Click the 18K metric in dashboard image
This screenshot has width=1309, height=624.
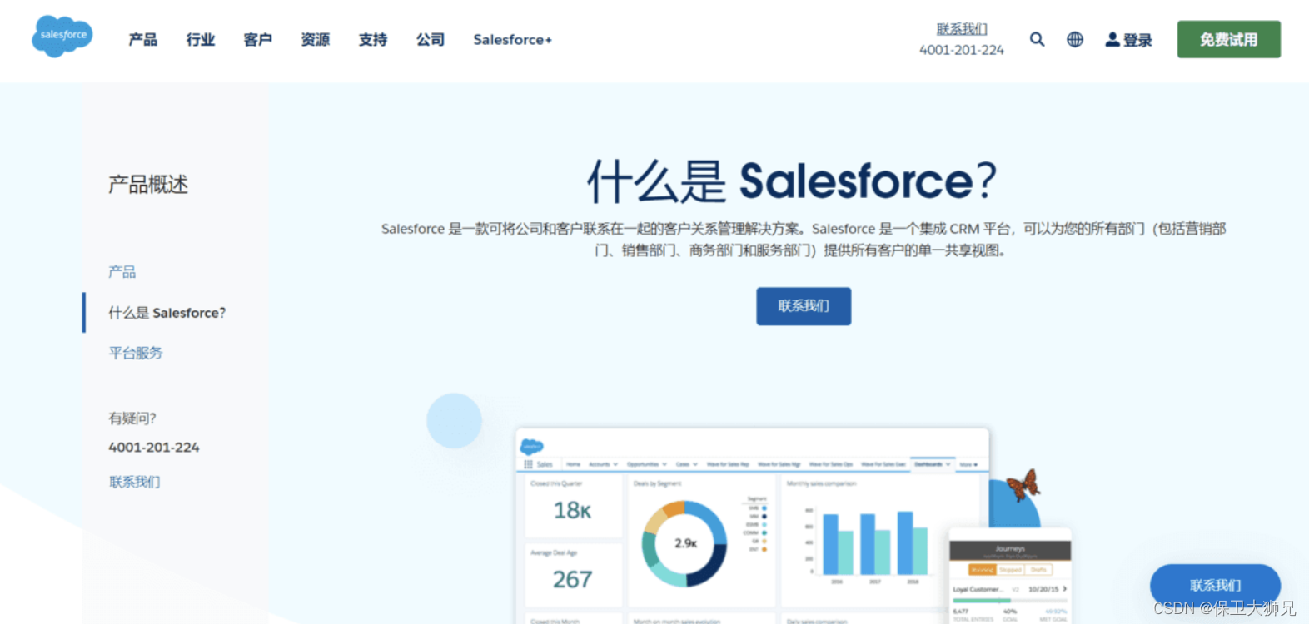[x=573, y=510]
